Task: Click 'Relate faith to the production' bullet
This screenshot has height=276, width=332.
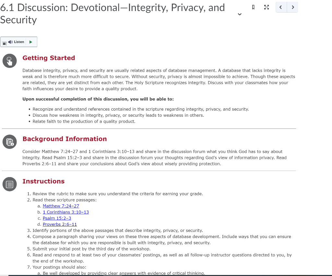Action: pos(84,121)
